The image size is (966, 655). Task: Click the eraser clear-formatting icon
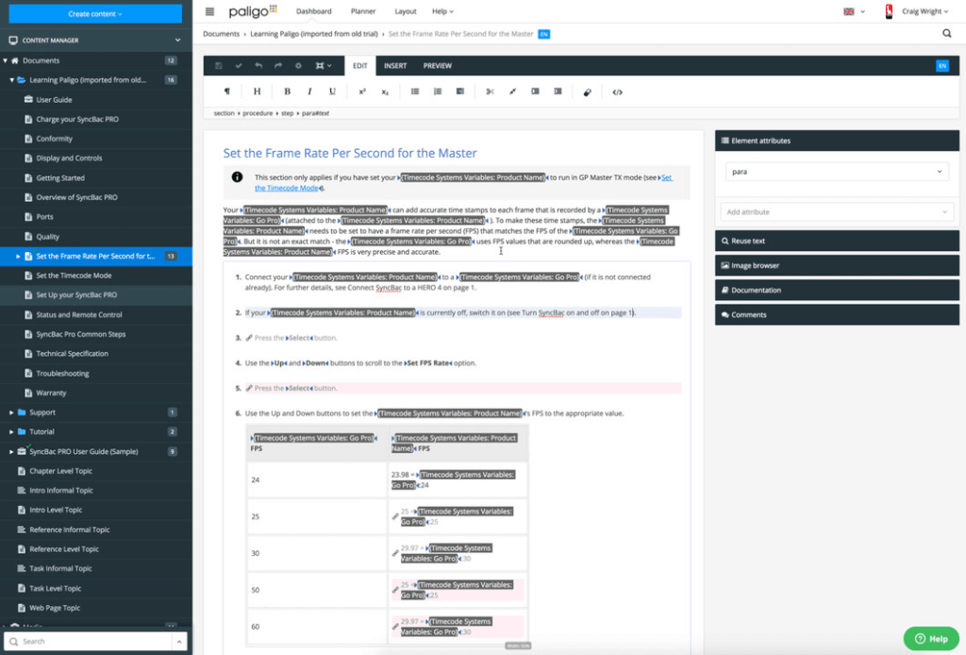[x=587, y=92]
